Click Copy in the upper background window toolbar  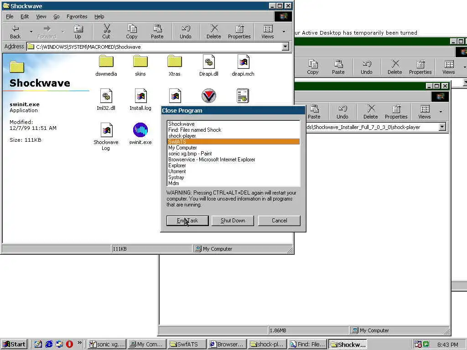click(x=313, y=67)
